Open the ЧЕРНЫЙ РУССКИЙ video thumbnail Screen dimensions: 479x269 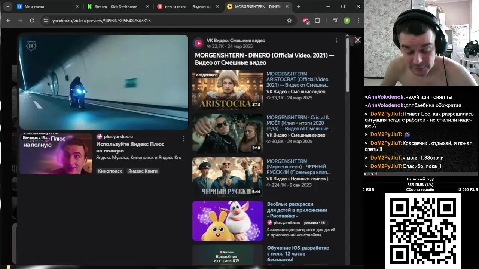[228, 177]
